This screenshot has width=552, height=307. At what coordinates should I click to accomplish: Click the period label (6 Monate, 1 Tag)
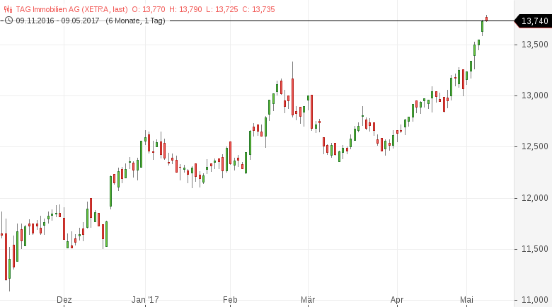[x=136, y=21]
